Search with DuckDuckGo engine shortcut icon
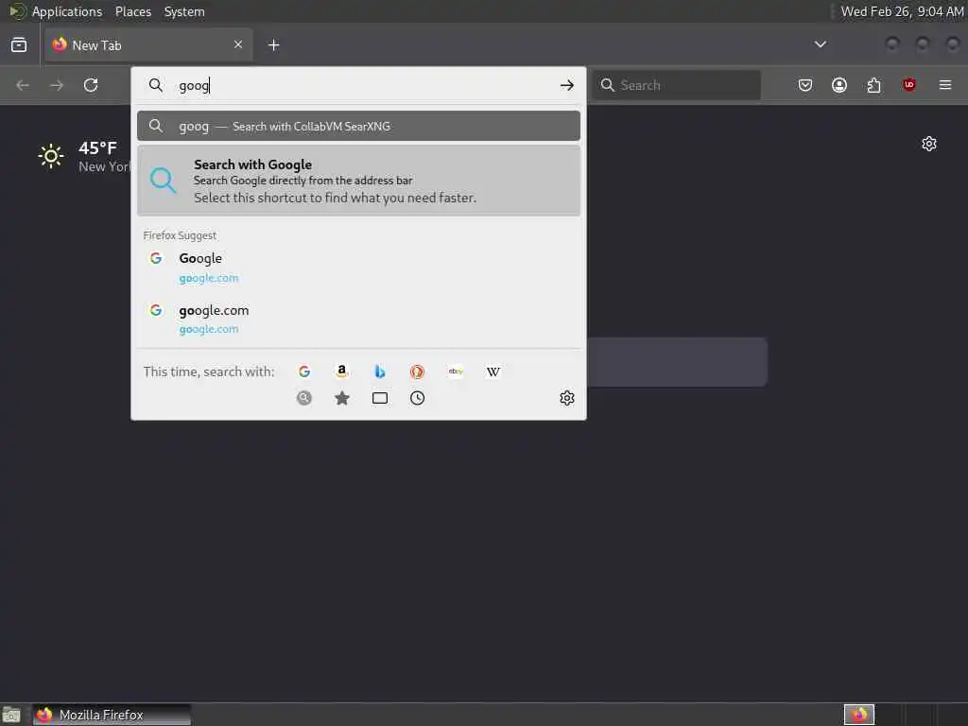 (417, 372)
